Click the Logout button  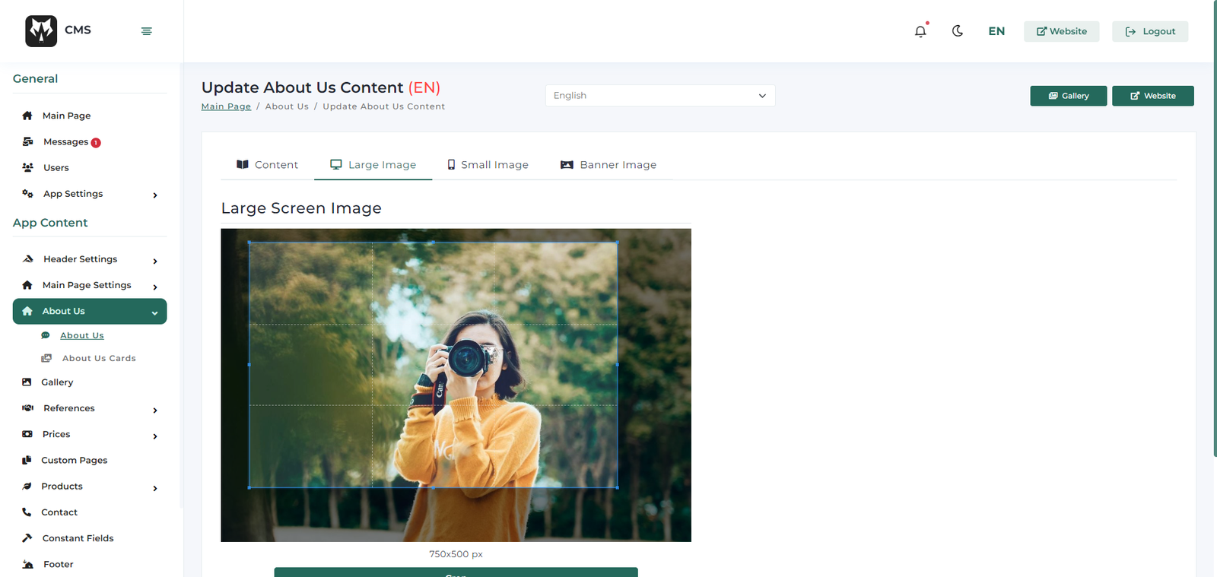(1149, 31)
